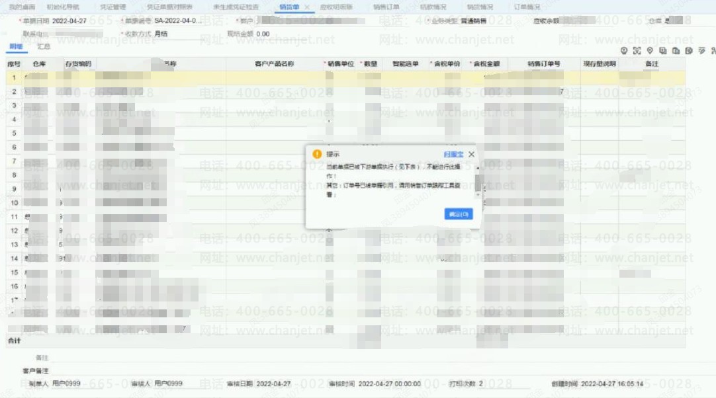Image resolution: width=716 pixels, height=398 pixels.
Task: Click the copy-rows icon in table toolbar
Action: (662, 51)
